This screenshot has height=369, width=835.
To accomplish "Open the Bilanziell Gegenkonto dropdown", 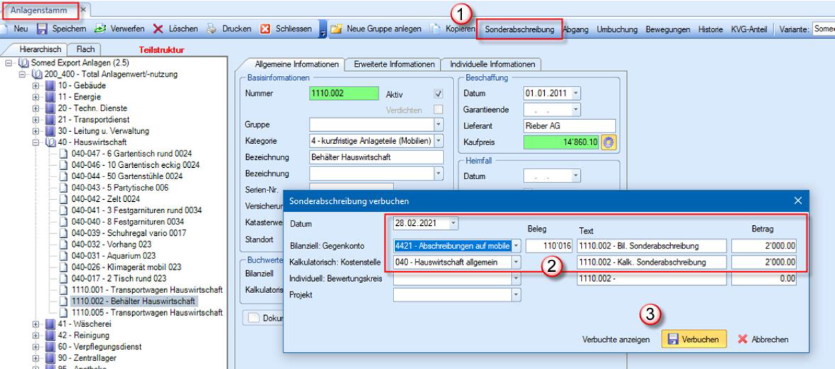I will tap(516, 246).
